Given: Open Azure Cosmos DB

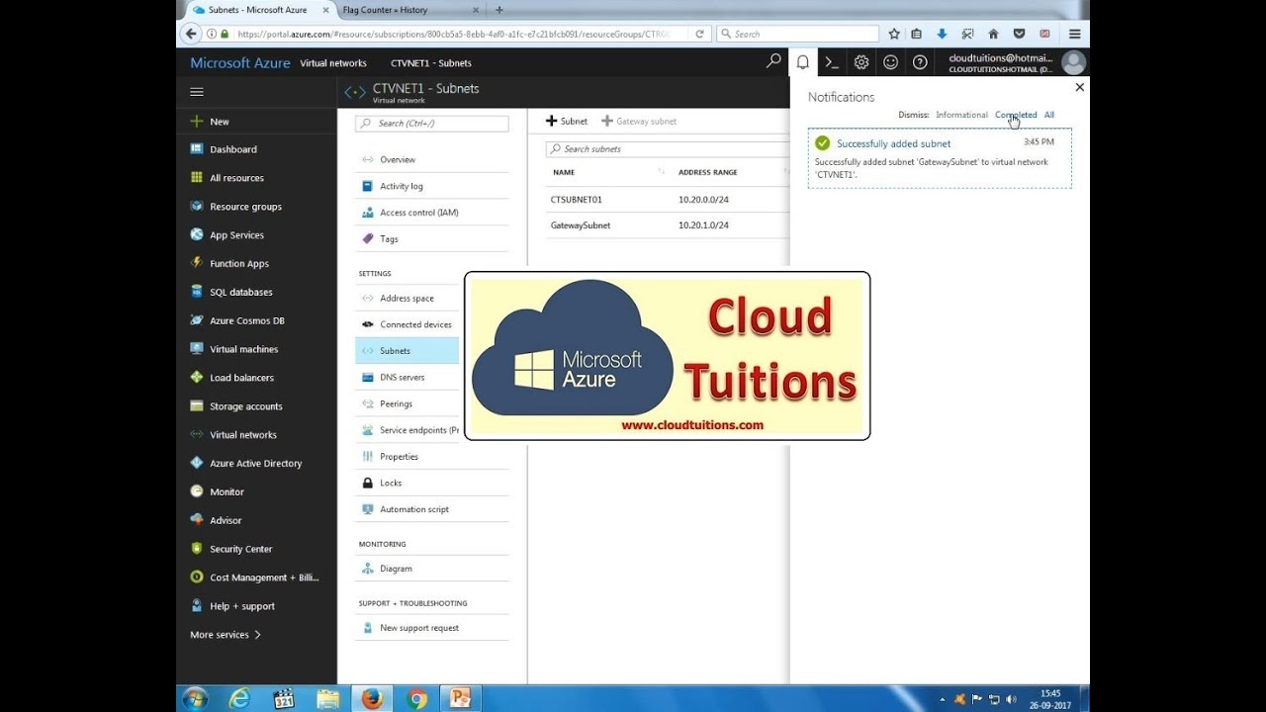Looking at the screenshot, I should click(246, 321).
